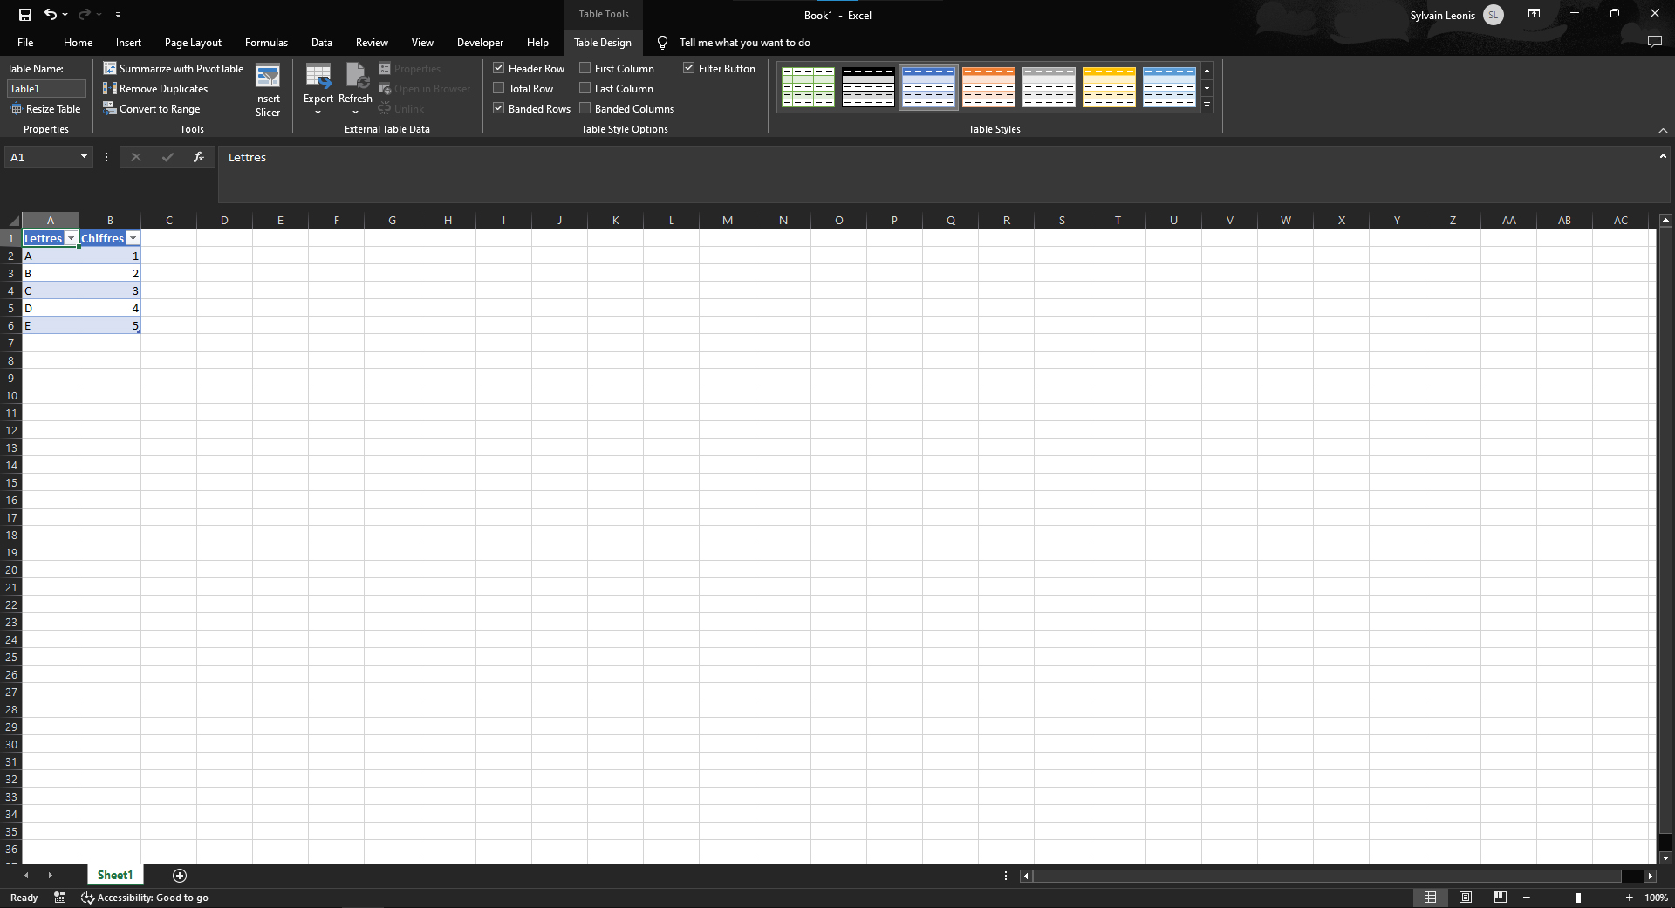Viewport: 1675px width, 908px height.
Task: Switch to Page Break Preview view icon
Action: point(1500,897)
